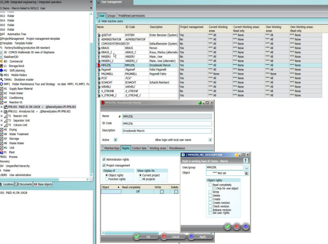Check Read completely in Object rights
Image resolution: width=328 pixels, height=244 pixels.
[x=210, y=185]
